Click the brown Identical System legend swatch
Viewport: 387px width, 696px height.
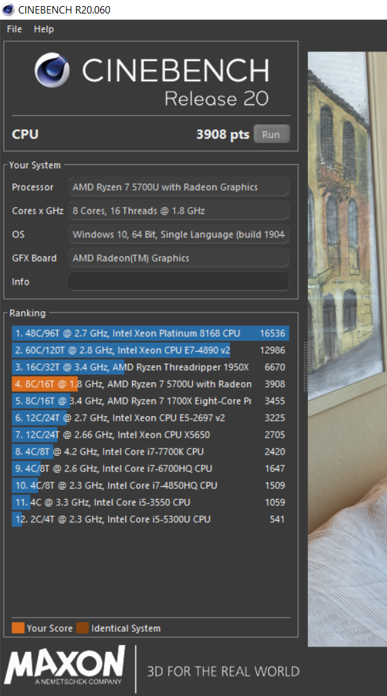[x=83, y=628]
